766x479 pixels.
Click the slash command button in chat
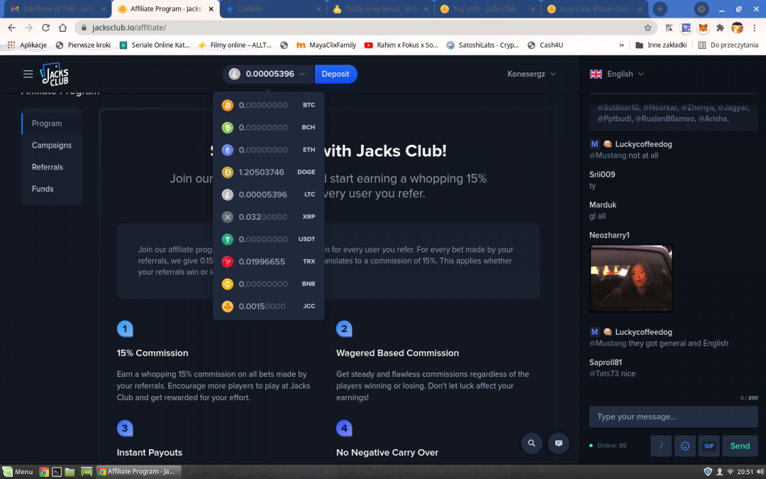[x=661, y=446]
